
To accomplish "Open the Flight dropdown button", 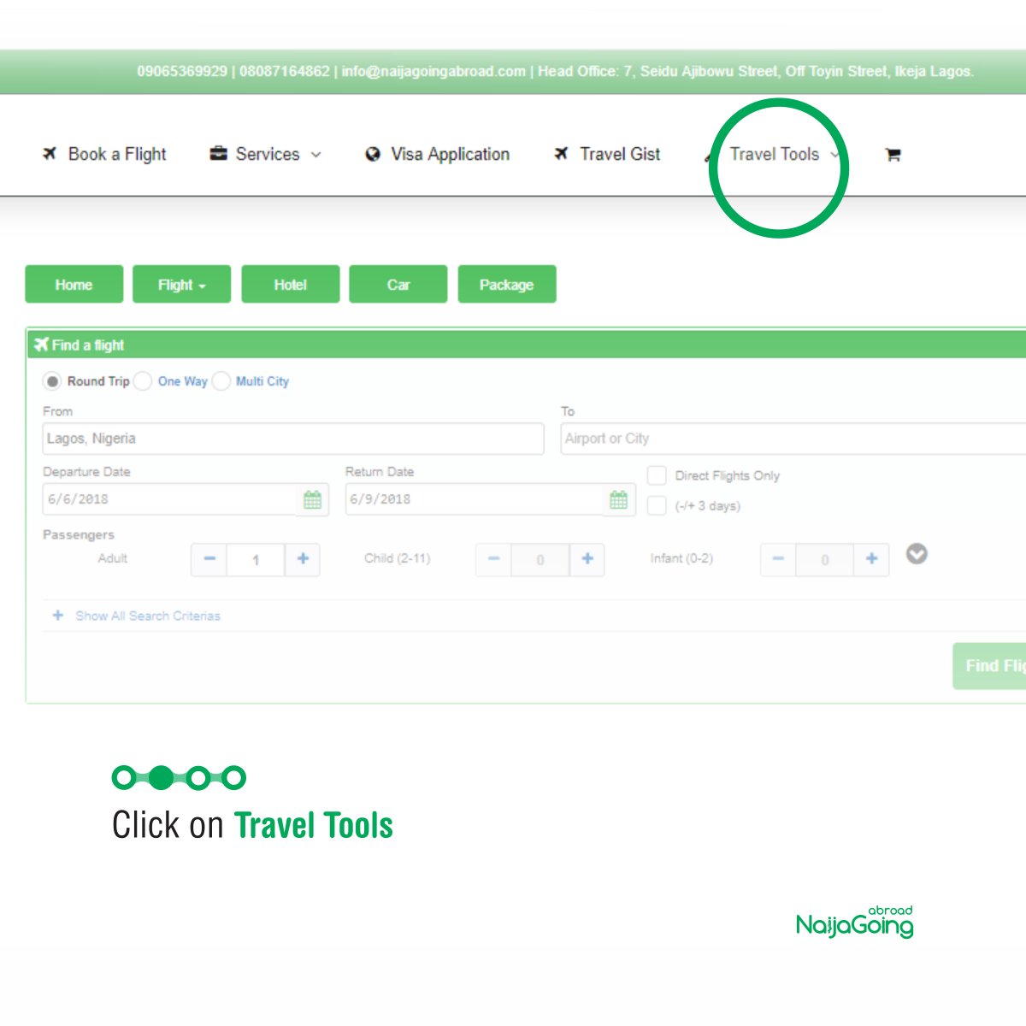I will (181, 284).
